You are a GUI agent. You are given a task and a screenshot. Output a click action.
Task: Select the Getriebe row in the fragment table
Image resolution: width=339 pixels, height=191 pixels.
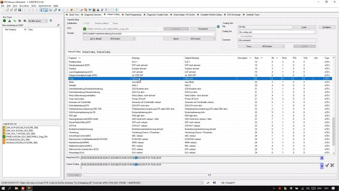click(x=200, y=85)
